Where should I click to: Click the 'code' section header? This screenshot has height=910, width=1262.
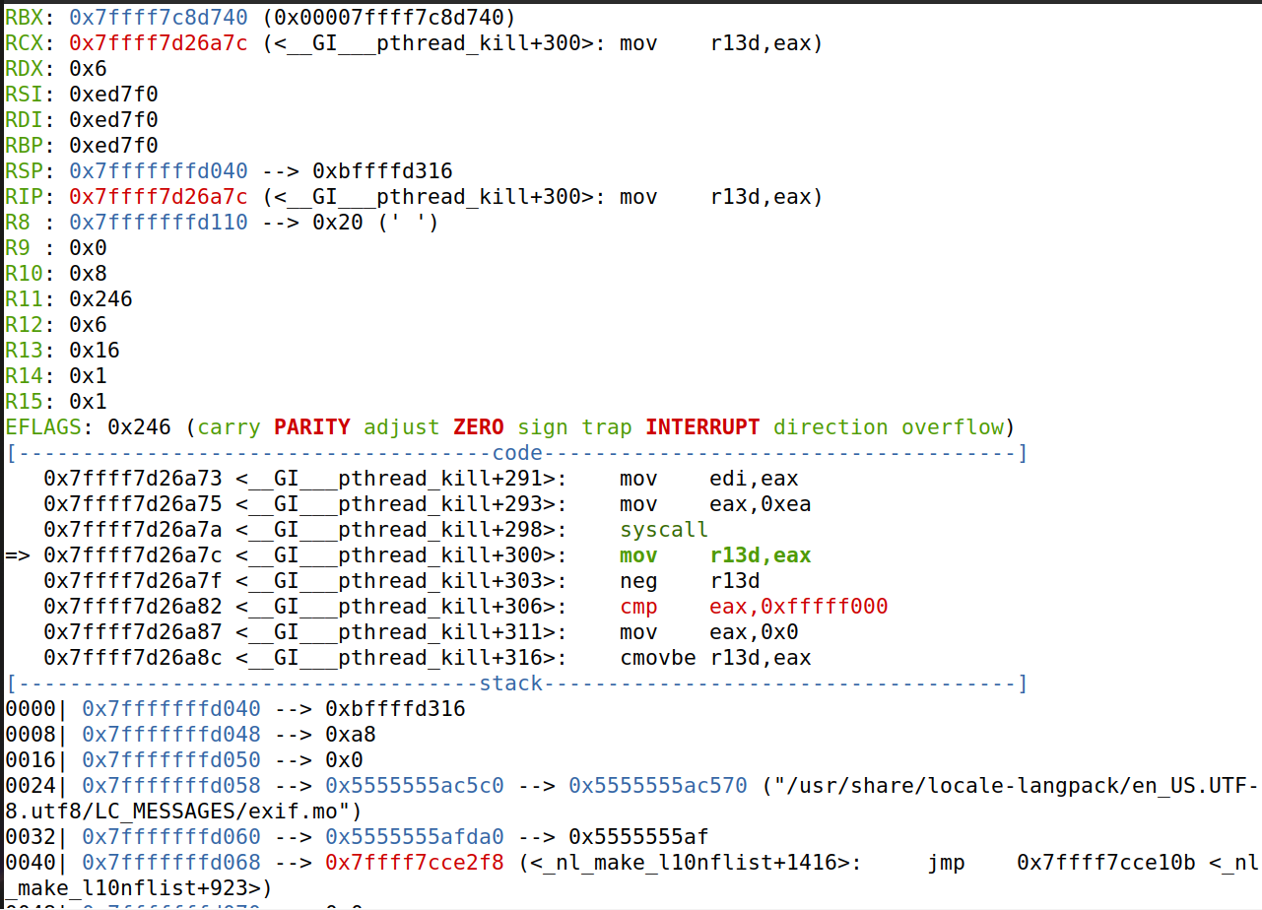tap(517, 453)
